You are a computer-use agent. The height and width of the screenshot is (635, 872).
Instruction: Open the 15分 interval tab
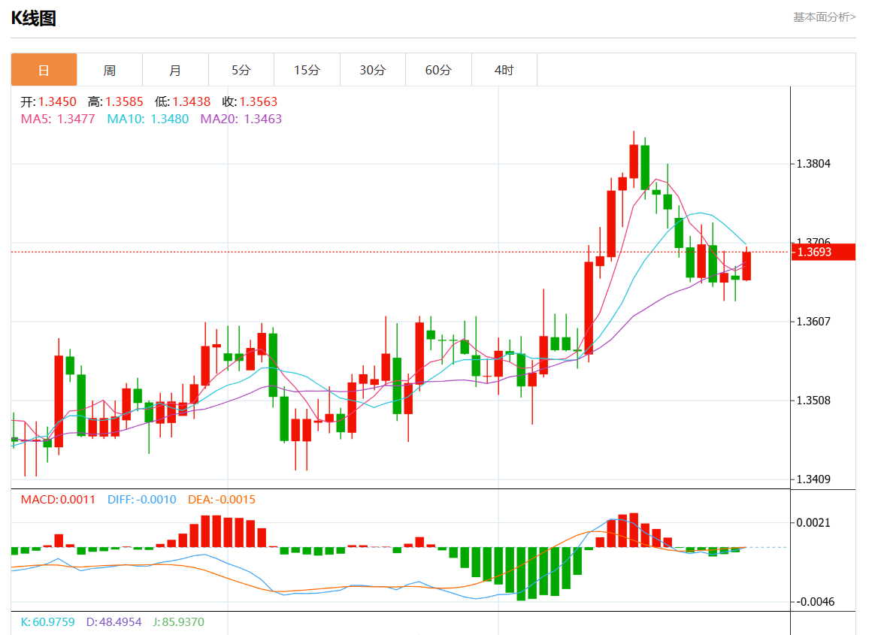tap(307, 70)
